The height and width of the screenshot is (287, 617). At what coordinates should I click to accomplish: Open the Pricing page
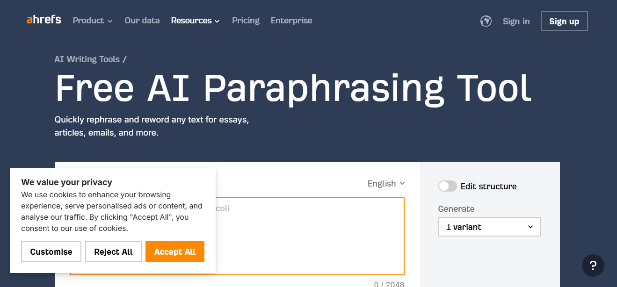click(246, 21)
